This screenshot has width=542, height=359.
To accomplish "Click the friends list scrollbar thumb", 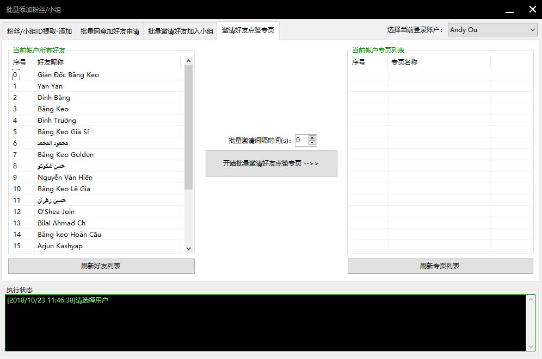I will pos(188,128).
